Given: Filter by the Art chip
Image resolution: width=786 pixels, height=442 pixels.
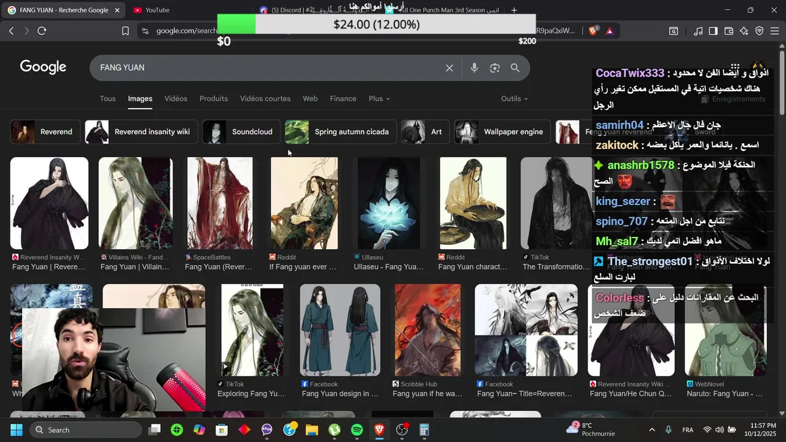Looking at the screenshot, I should [426, 132].
